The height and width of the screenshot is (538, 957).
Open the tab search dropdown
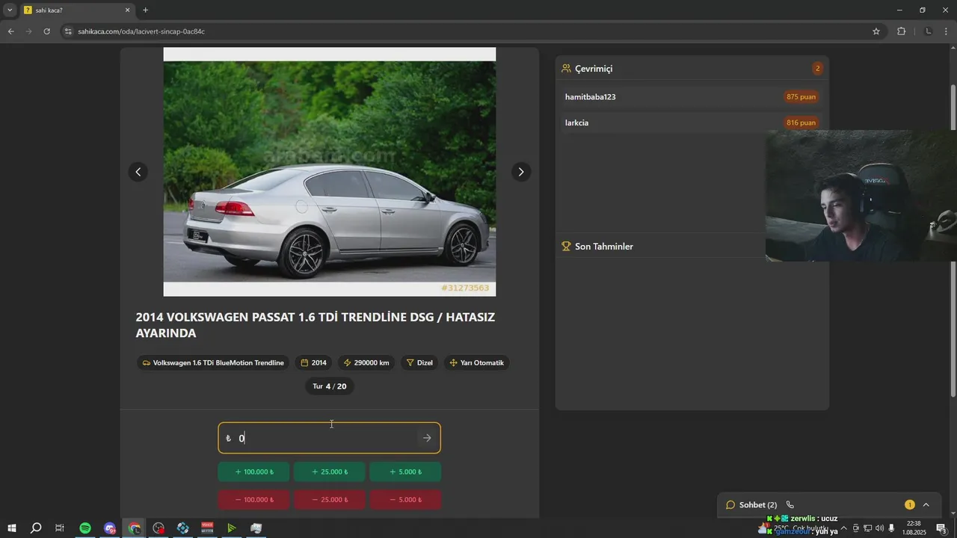click(10, 10)
